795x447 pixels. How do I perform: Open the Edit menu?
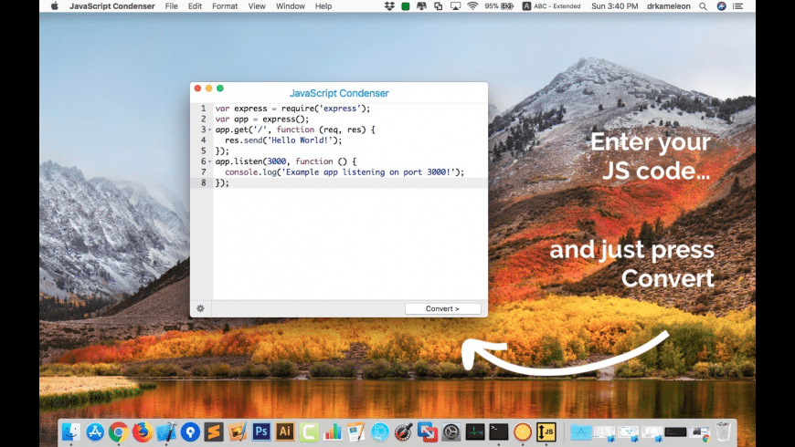click(195, 6)
